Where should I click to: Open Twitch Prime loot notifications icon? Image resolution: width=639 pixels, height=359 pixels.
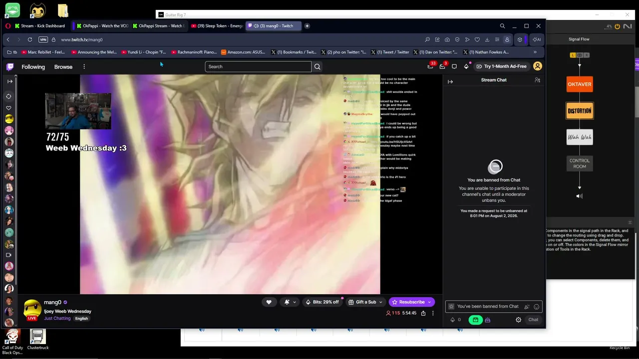tap(430, 66)
